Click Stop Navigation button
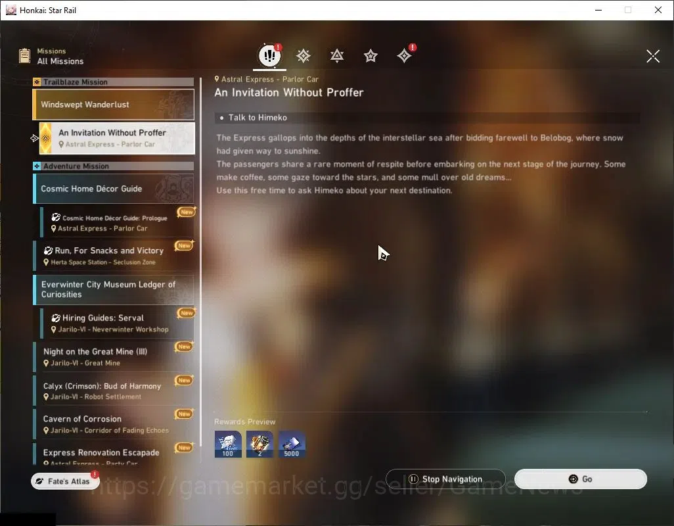The image size is (674, 526). point(445,479)
